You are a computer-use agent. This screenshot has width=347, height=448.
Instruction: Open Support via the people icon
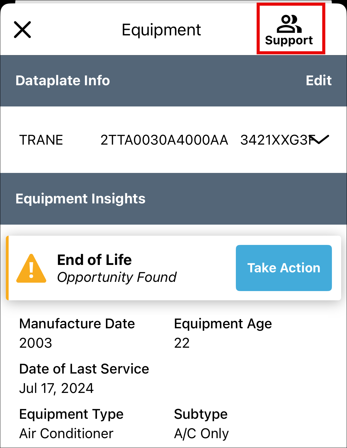(289, 23)
